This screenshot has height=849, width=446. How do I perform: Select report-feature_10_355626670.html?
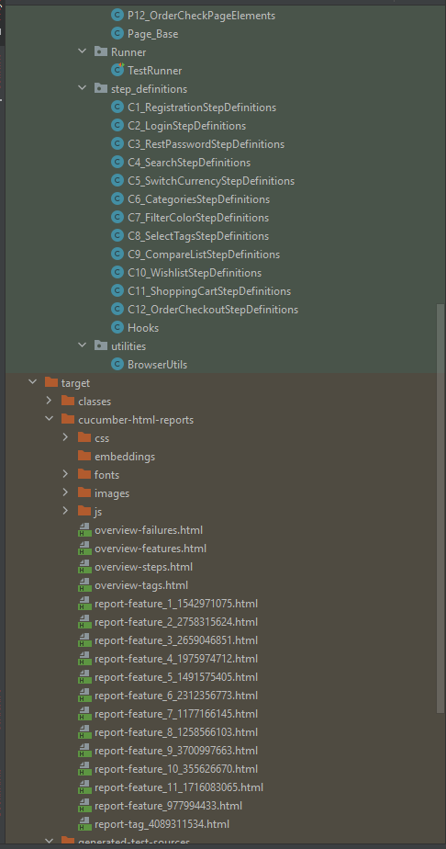click(176, 769)
